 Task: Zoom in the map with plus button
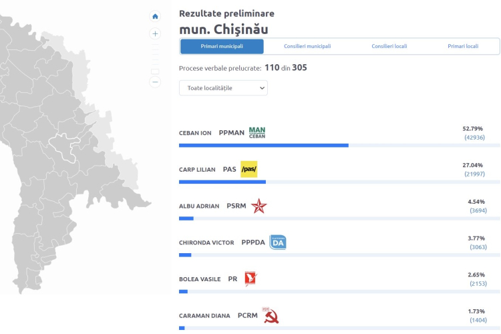pos(155,33)
